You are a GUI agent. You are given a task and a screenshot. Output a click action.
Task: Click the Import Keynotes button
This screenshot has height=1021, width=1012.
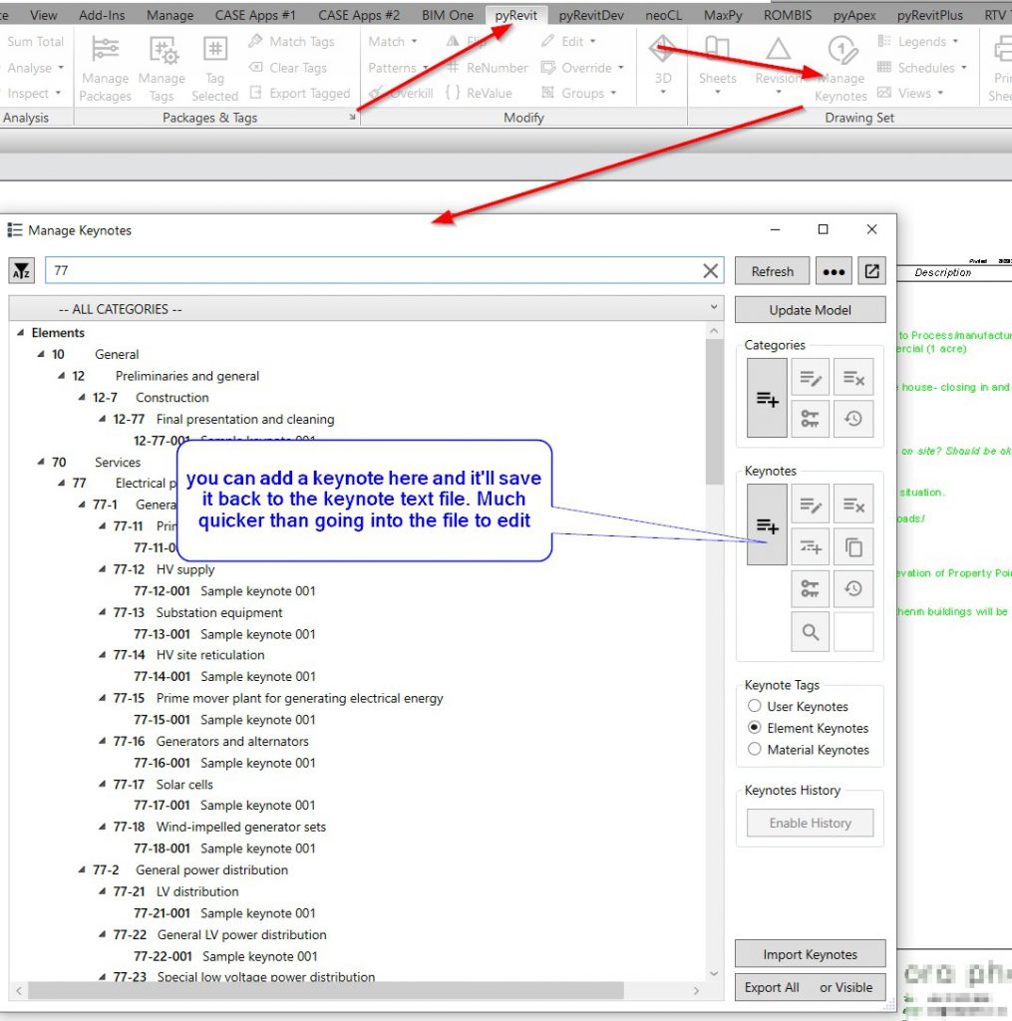point(810,954)
